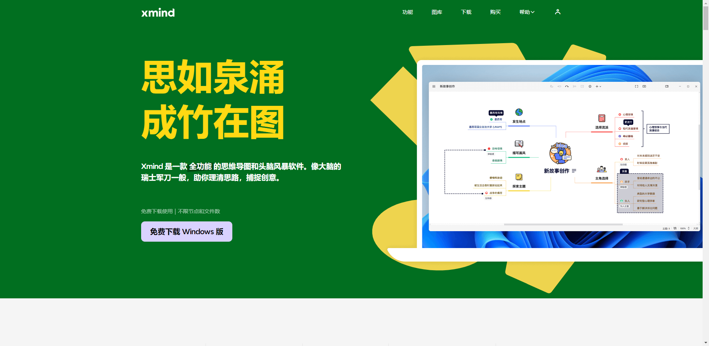Click the yellow sticky note icon above 探索主题
The image size is (709, 346).
[519, 177]
